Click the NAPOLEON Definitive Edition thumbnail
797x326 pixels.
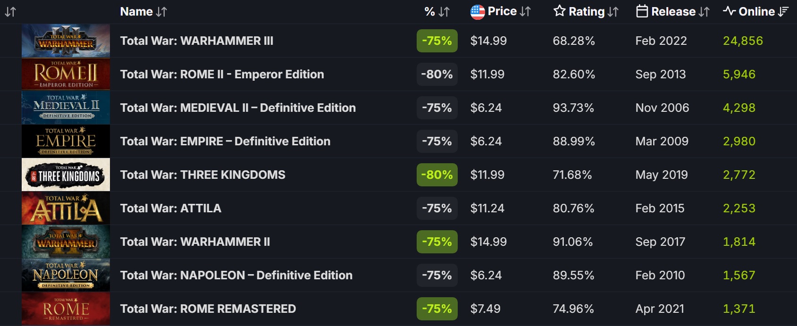tap(66, 276)
